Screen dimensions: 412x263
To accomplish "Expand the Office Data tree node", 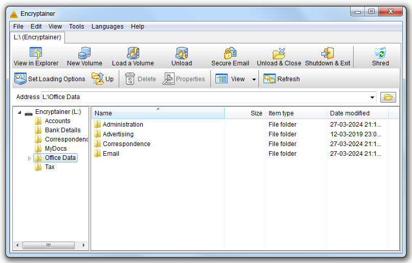I will (x=29, y=158).
